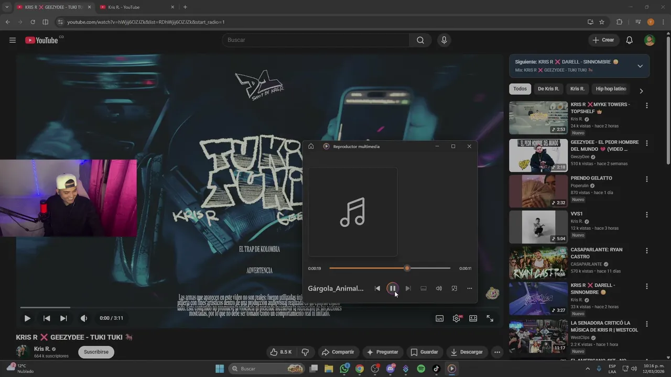The height and width of the screenshot is (377, 671).
Task: Show more filter chips with right arrow
Action: pos(641,91)
